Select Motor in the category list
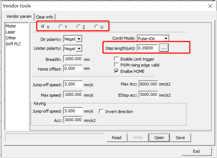Image resolution: width=217 pixels, height=158 pixels. [x=11, y=26]
